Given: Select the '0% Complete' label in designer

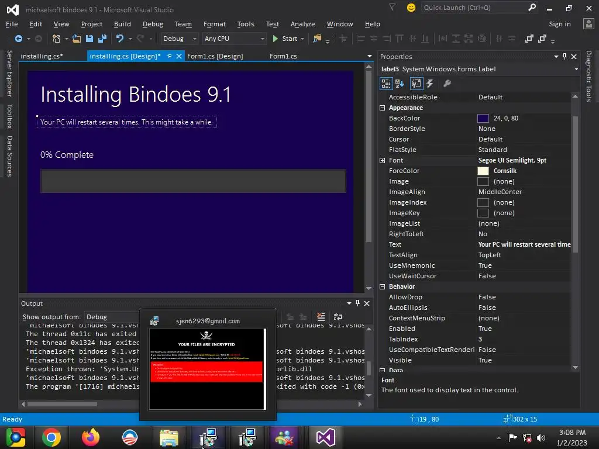Looking at the screenshot, I should click(x=67, y=154).
